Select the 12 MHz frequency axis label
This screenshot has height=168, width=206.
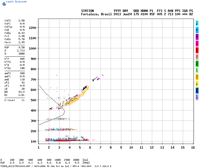point(152,148)
